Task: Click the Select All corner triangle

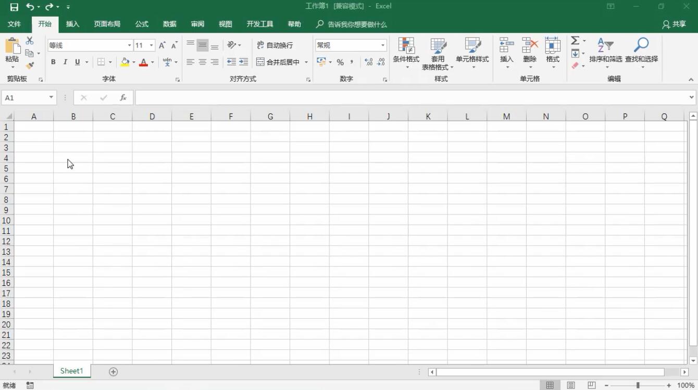Action: coord(9,116)
